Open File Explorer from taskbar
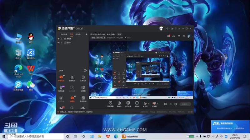This screenshot has width=250, height=140. click(x=100, y=136)
